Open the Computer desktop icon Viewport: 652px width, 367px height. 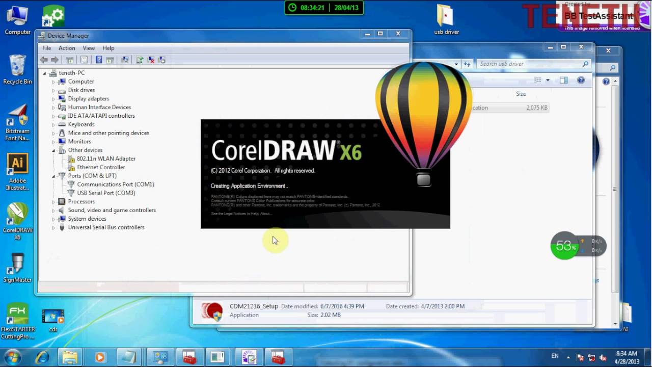[17, 20]
